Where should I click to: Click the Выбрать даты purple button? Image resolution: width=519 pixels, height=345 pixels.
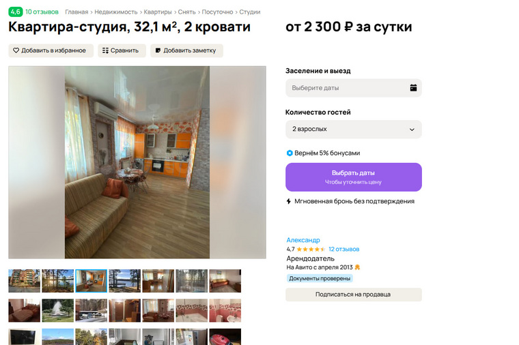[354, 177]
